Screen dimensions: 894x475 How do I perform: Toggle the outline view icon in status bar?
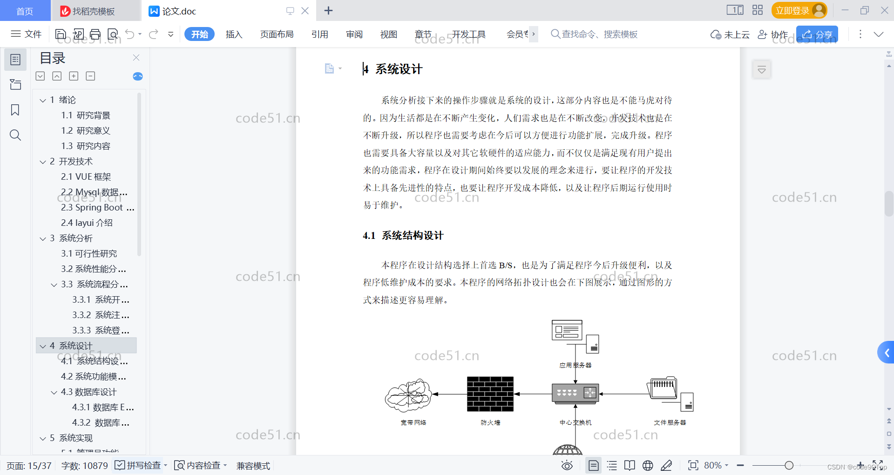pyautogui.click(x=612, y=465)
